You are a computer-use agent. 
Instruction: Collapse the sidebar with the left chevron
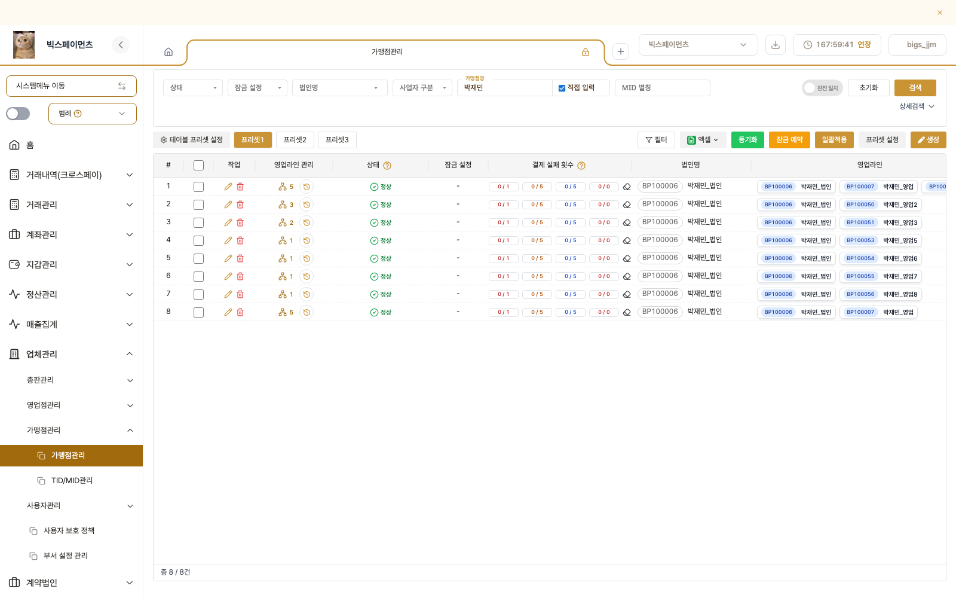pyautogui.click(x=121, y=45)
